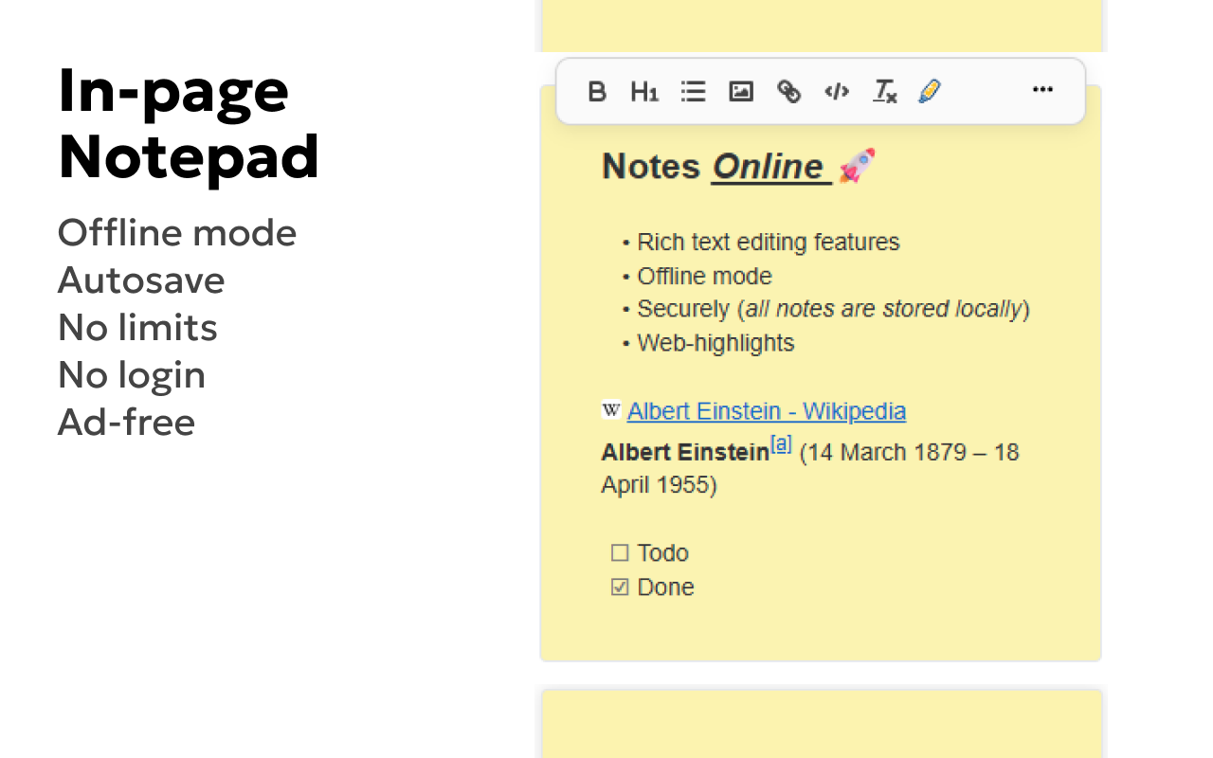Click the Wikipedia favicon beside the link
The image size is (1213, 758).
(611, 410)
